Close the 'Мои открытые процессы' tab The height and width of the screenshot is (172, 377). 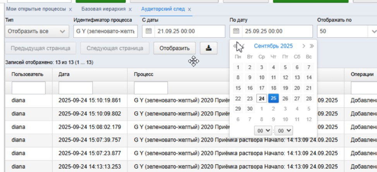pyautogui.click(x=70, y=10)
